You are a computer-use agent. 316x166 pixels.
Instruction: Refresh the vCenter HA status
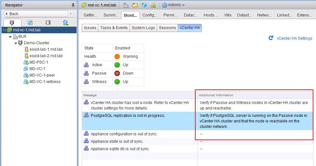click(x=271, y=38)
